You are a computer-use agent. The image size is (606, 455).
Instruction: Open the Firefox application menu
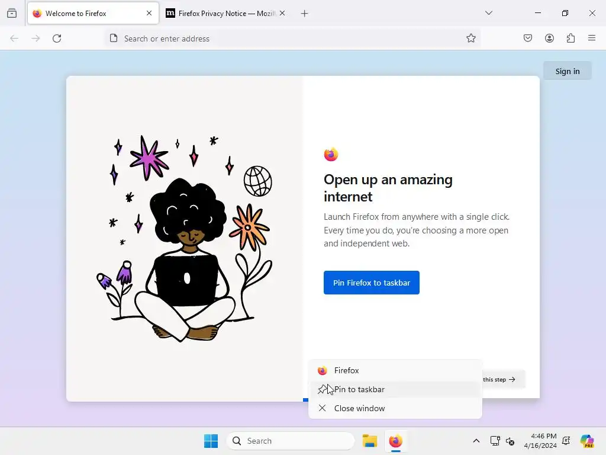[x=592, y=38]
